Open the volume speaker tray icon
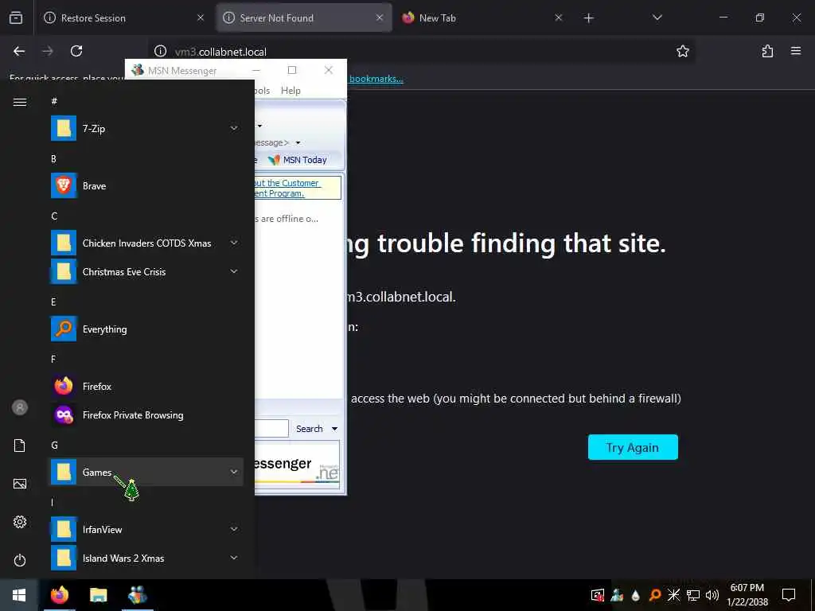Viewport: 815px width, 611px height. pos(712,595)
